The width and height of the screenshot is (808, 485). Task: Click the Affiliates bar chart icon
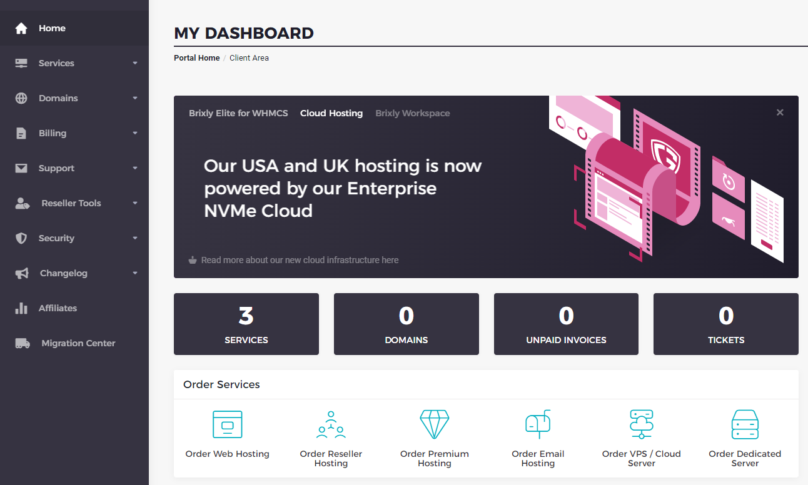tap(21, 308)
